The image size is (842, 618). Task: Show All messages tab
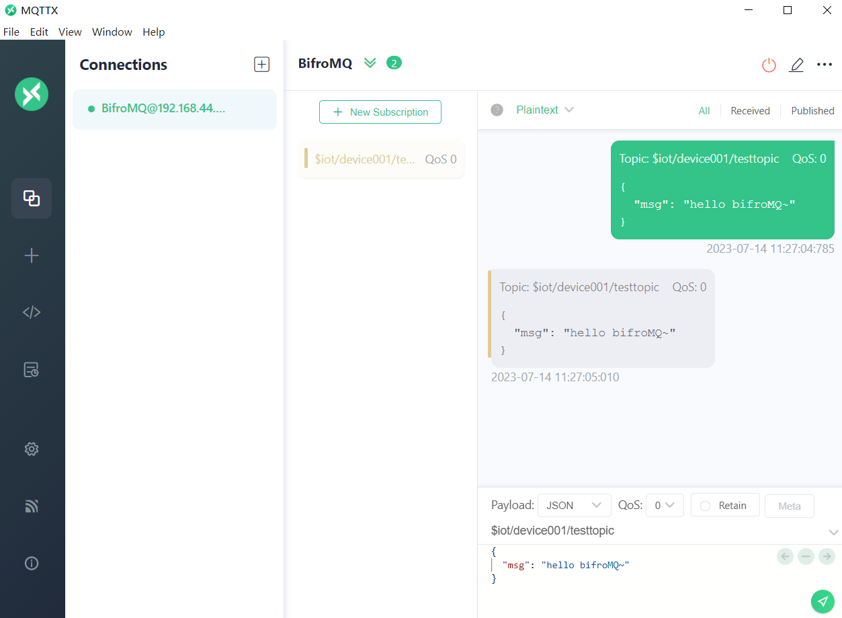pos(704,111)
